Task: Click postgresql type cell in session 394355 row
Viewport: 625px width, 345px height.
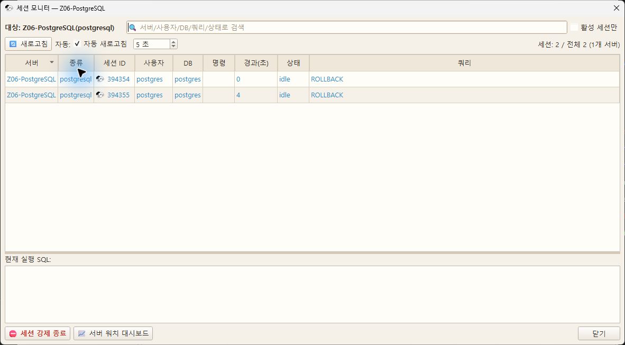Action: [76, 95]
